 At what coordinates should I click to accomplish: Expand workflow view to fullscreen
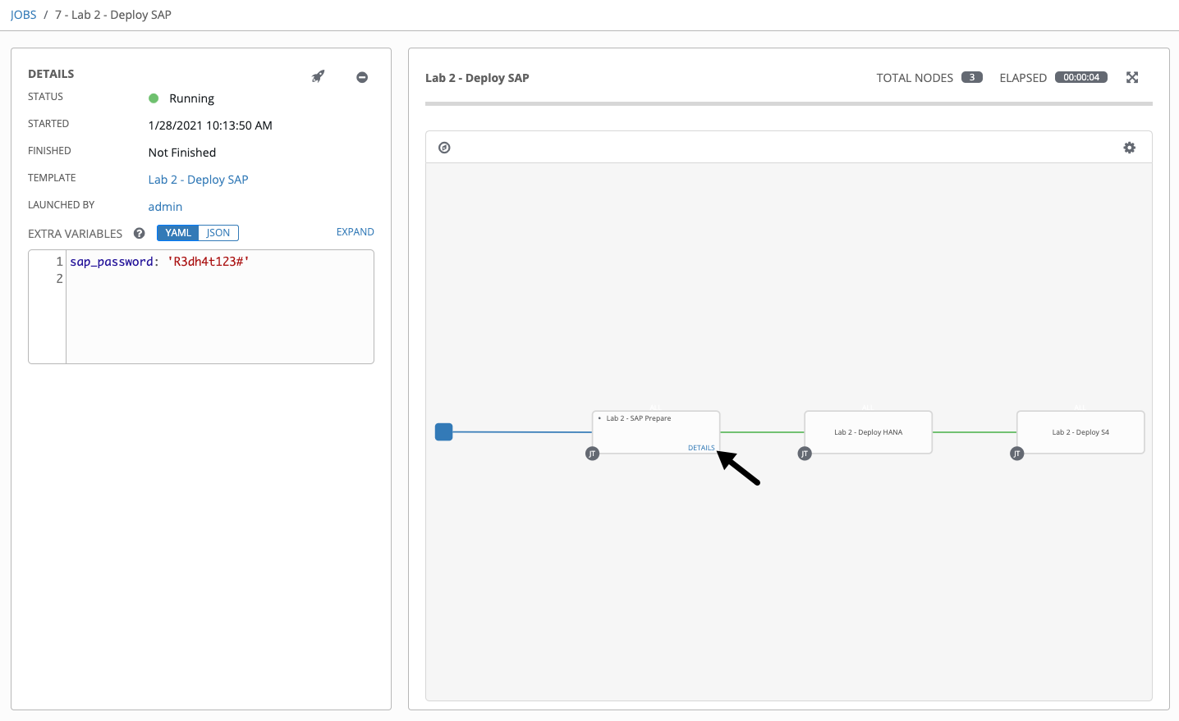(1132, 77)
